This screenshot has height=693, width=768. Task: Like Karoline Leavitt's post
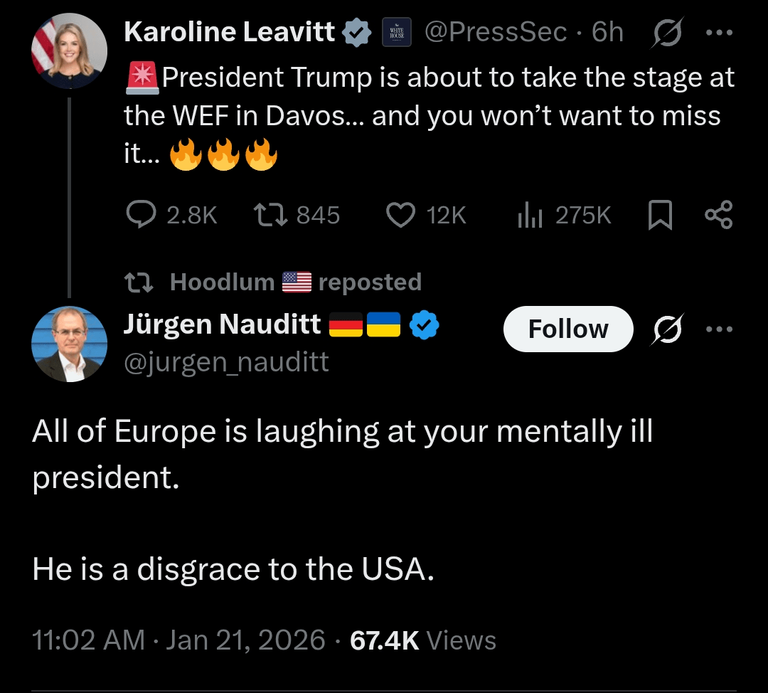(400, 215)
